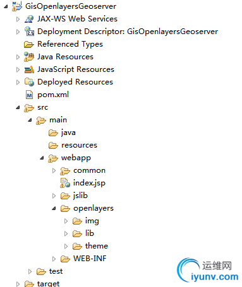Collapse the GisOpenlayersGeoserver project node

click(x=6, y=6)
